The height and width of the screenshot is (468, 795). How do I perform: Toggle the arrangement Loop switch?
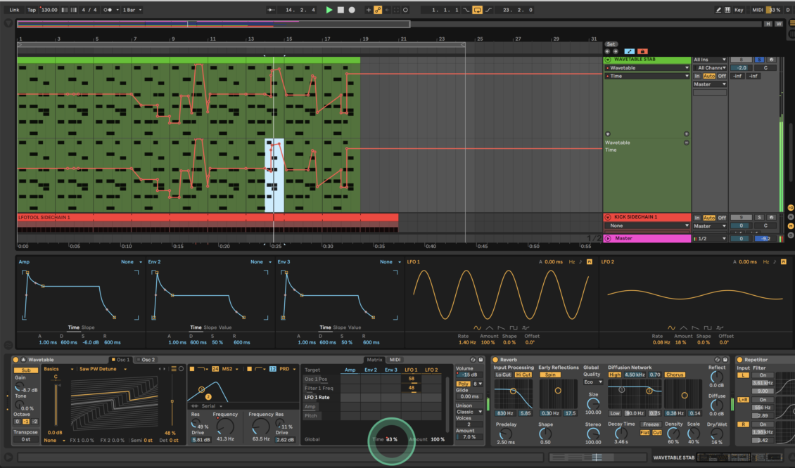(x=477, y=10)
